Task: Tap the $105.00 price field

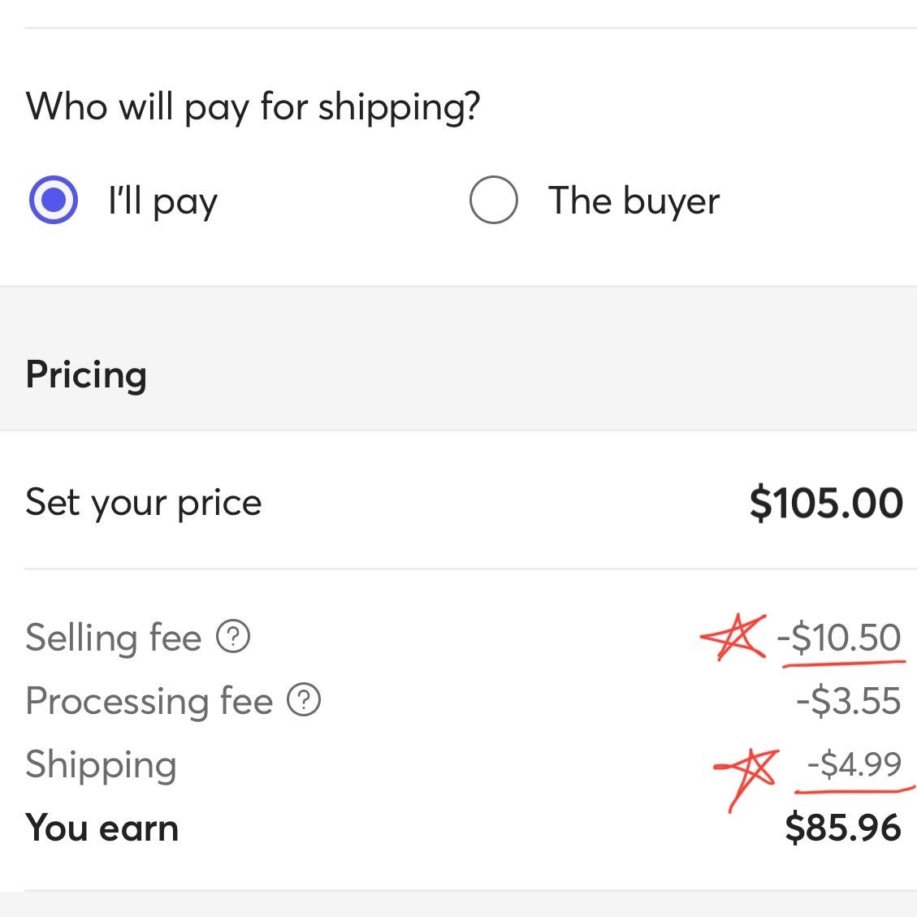Action: [x=826, y=503]
